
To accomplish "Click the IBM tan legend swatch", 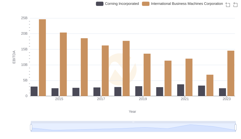I will (x=146, y=4).
